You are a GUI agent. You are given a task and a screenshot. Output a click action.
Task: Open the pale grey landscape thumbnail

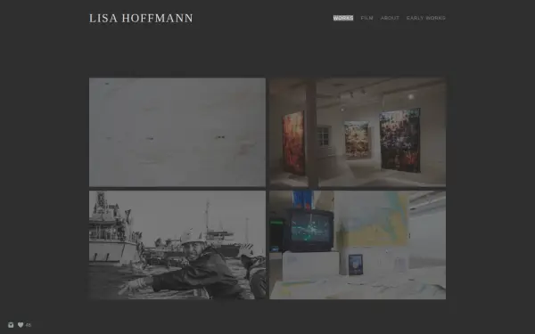click(177, 132)
